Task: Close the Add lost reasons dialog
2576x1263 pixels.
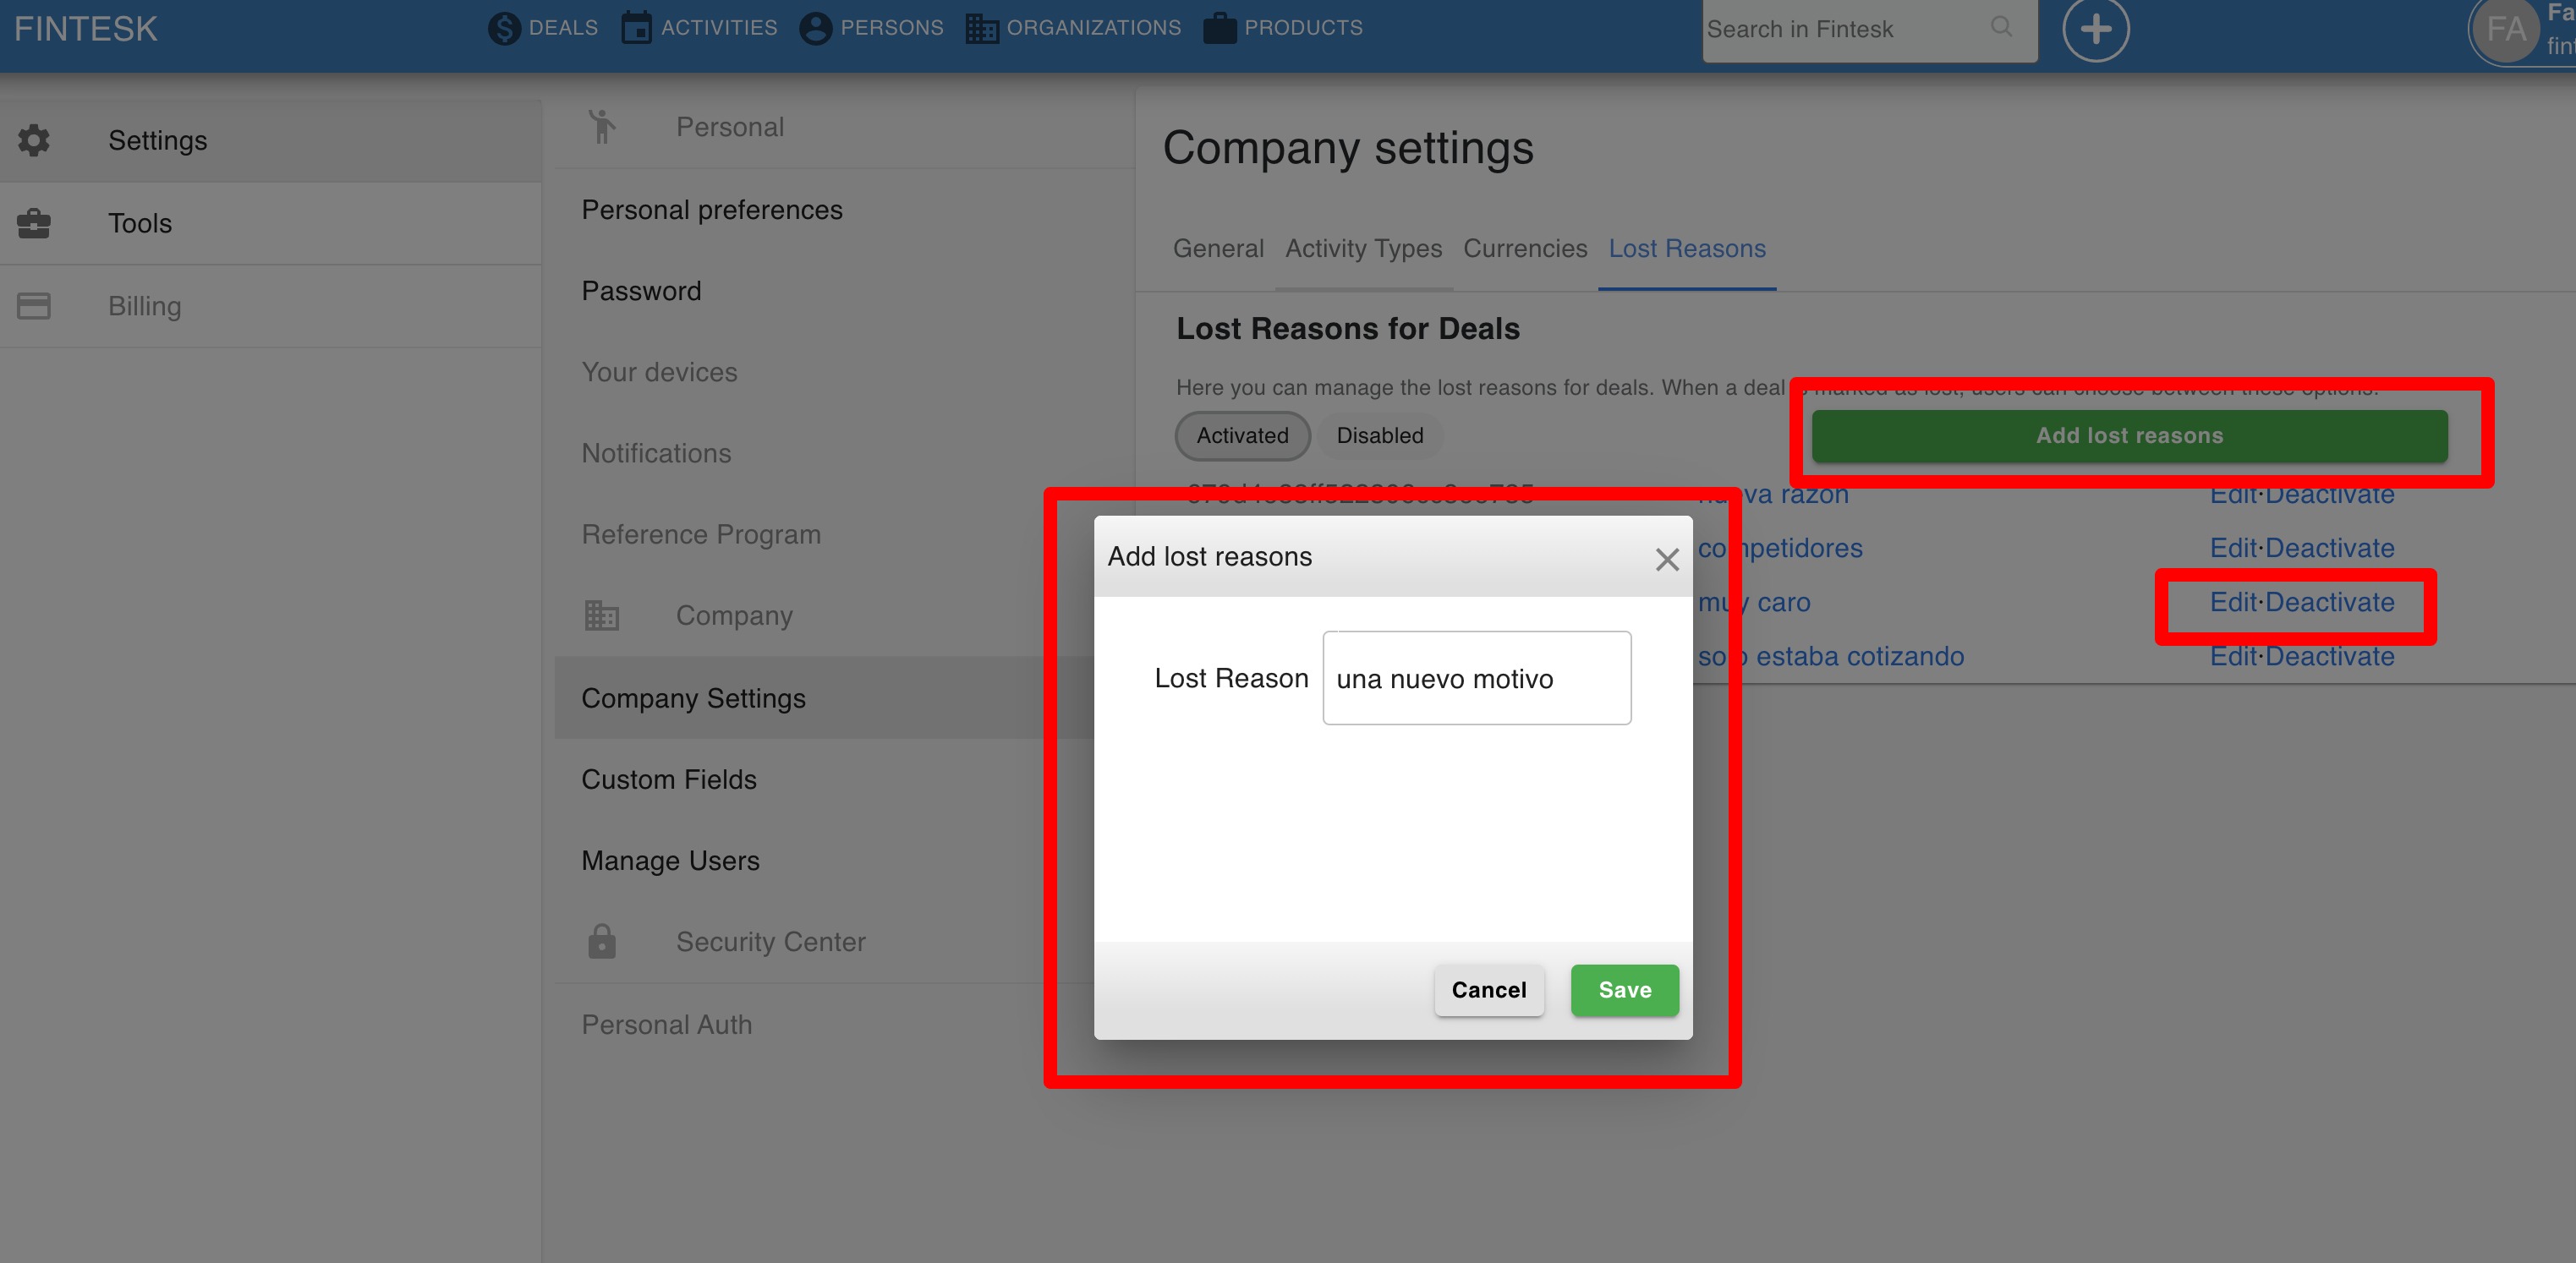Action: (x=1666, y=559)
